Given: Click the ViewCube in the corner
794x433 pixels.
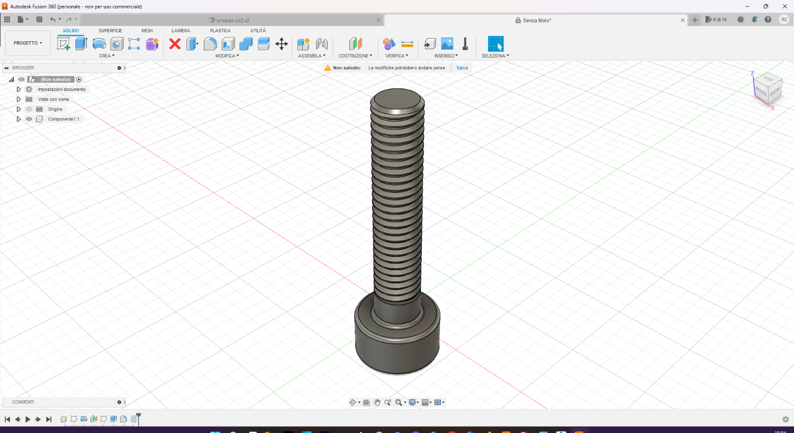Looking at the screenshot, I should click(x=768, y=89).
